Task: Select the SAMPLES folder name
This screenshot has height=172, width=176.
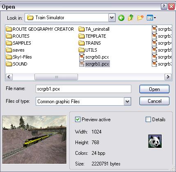Action: pyautogui.click(x=22, y=43)
